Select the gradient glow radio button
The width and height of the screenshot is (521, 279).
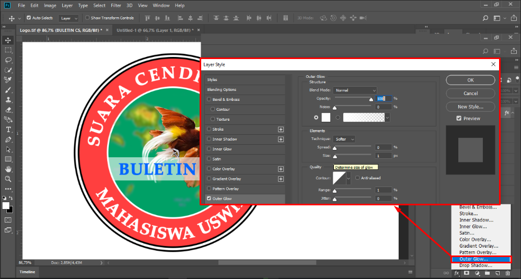[338, 117]
